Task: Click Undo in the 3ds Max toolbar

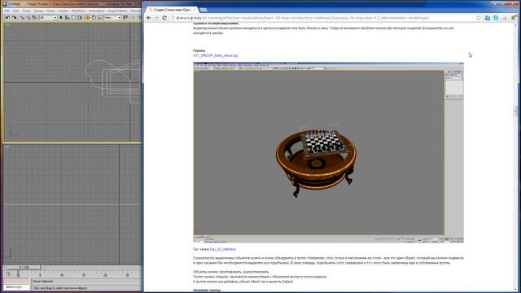Action: point(7,18)
